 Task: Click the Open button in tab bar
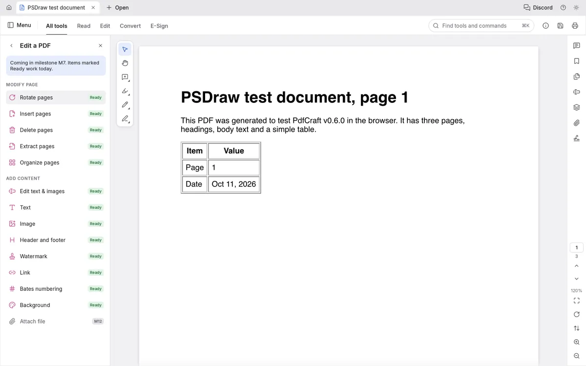pos(118,8)
